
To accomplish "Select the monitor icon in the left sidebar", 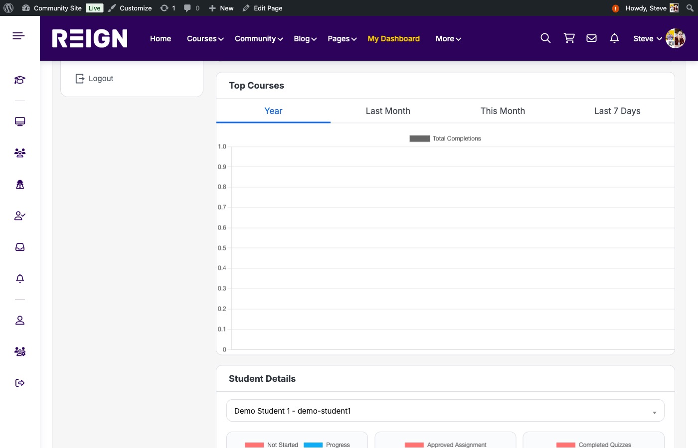I will pos(19,121).
